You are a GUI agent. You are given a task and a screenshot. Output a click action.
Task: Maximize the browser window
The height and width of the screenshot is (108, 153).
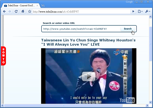142,2
